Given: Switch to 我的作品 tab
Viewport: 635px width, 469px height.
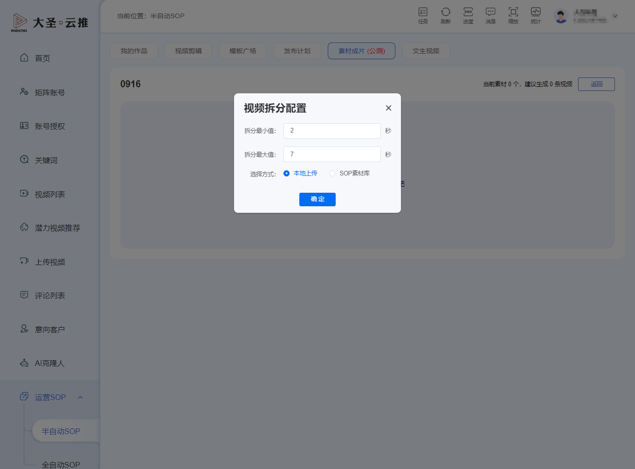Looking at the screenshot, I should [x=134, y=51].
